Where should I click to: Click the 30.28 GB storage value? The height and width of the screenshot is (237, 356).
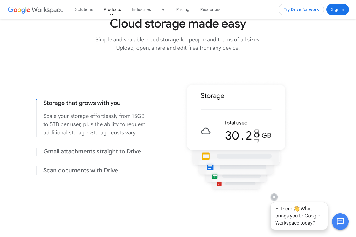248,135
